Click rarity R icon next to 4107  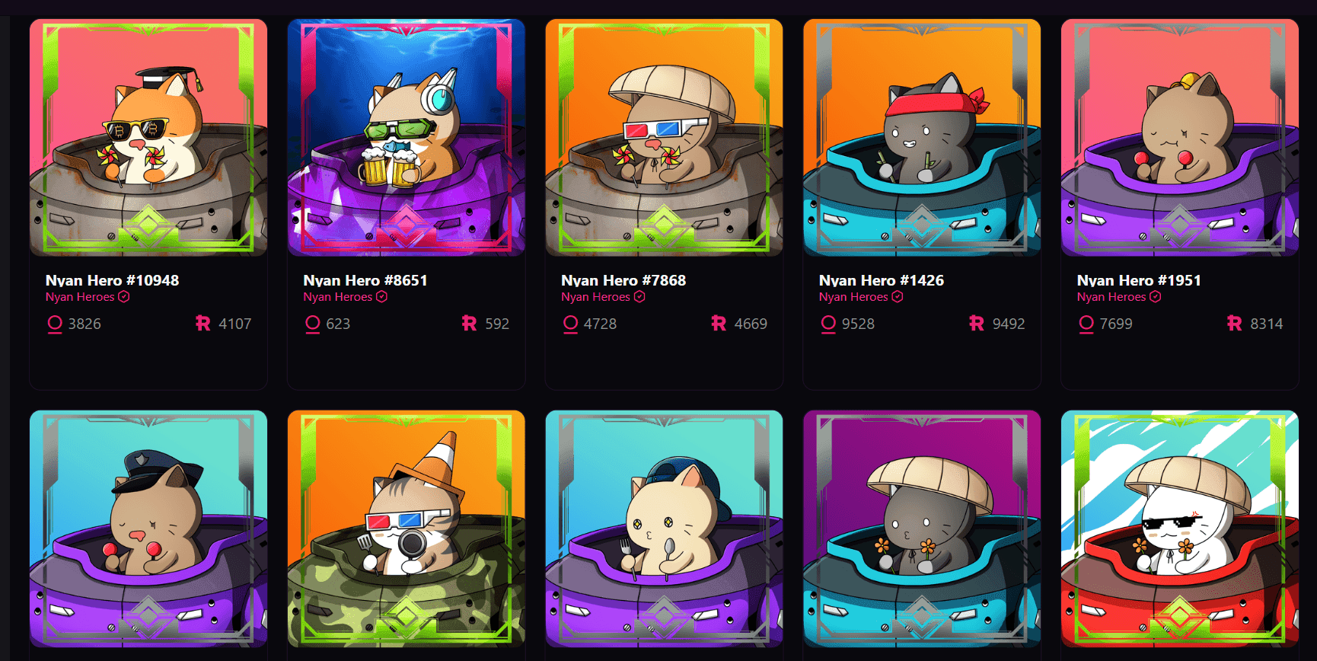(202, 324)
